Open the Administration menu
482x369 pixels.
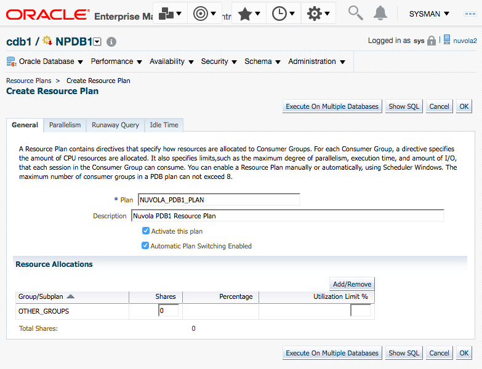[x=316, y=61]
